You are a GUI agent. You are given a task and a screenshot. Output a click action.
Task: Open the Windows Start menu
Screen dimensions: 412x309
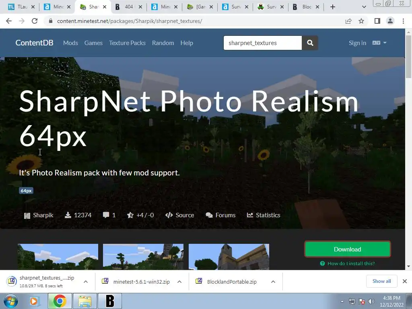[10, 301]
